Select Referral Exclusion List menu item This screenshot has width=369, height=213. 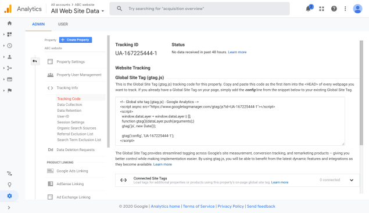pos(75,134)
